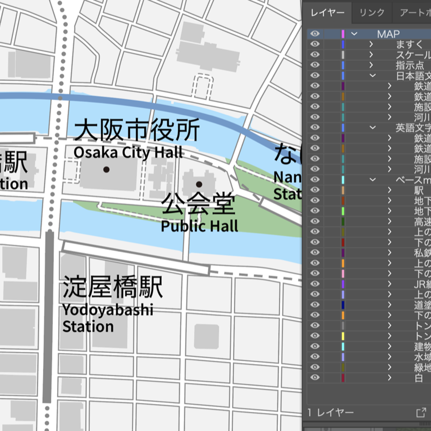Select the ますく layer name
The image size is (431, 431).
[409, 44]
